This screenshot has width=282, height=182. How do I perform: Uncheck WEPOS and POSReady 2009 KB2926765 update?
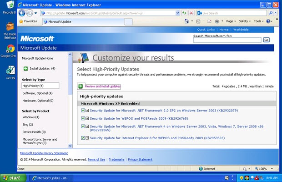[82, 118]
